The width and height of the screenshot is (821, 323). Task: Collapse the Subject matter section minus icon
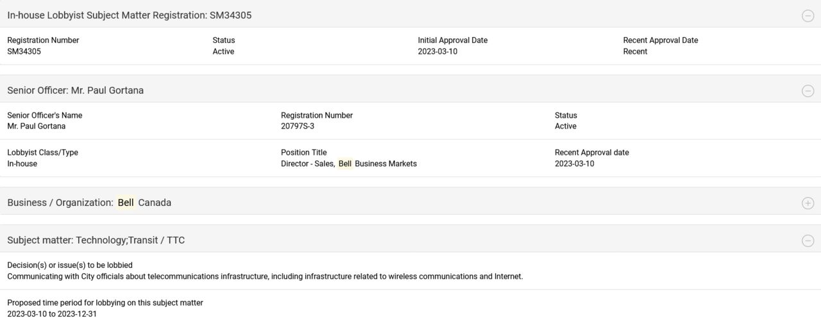point(808,241)
